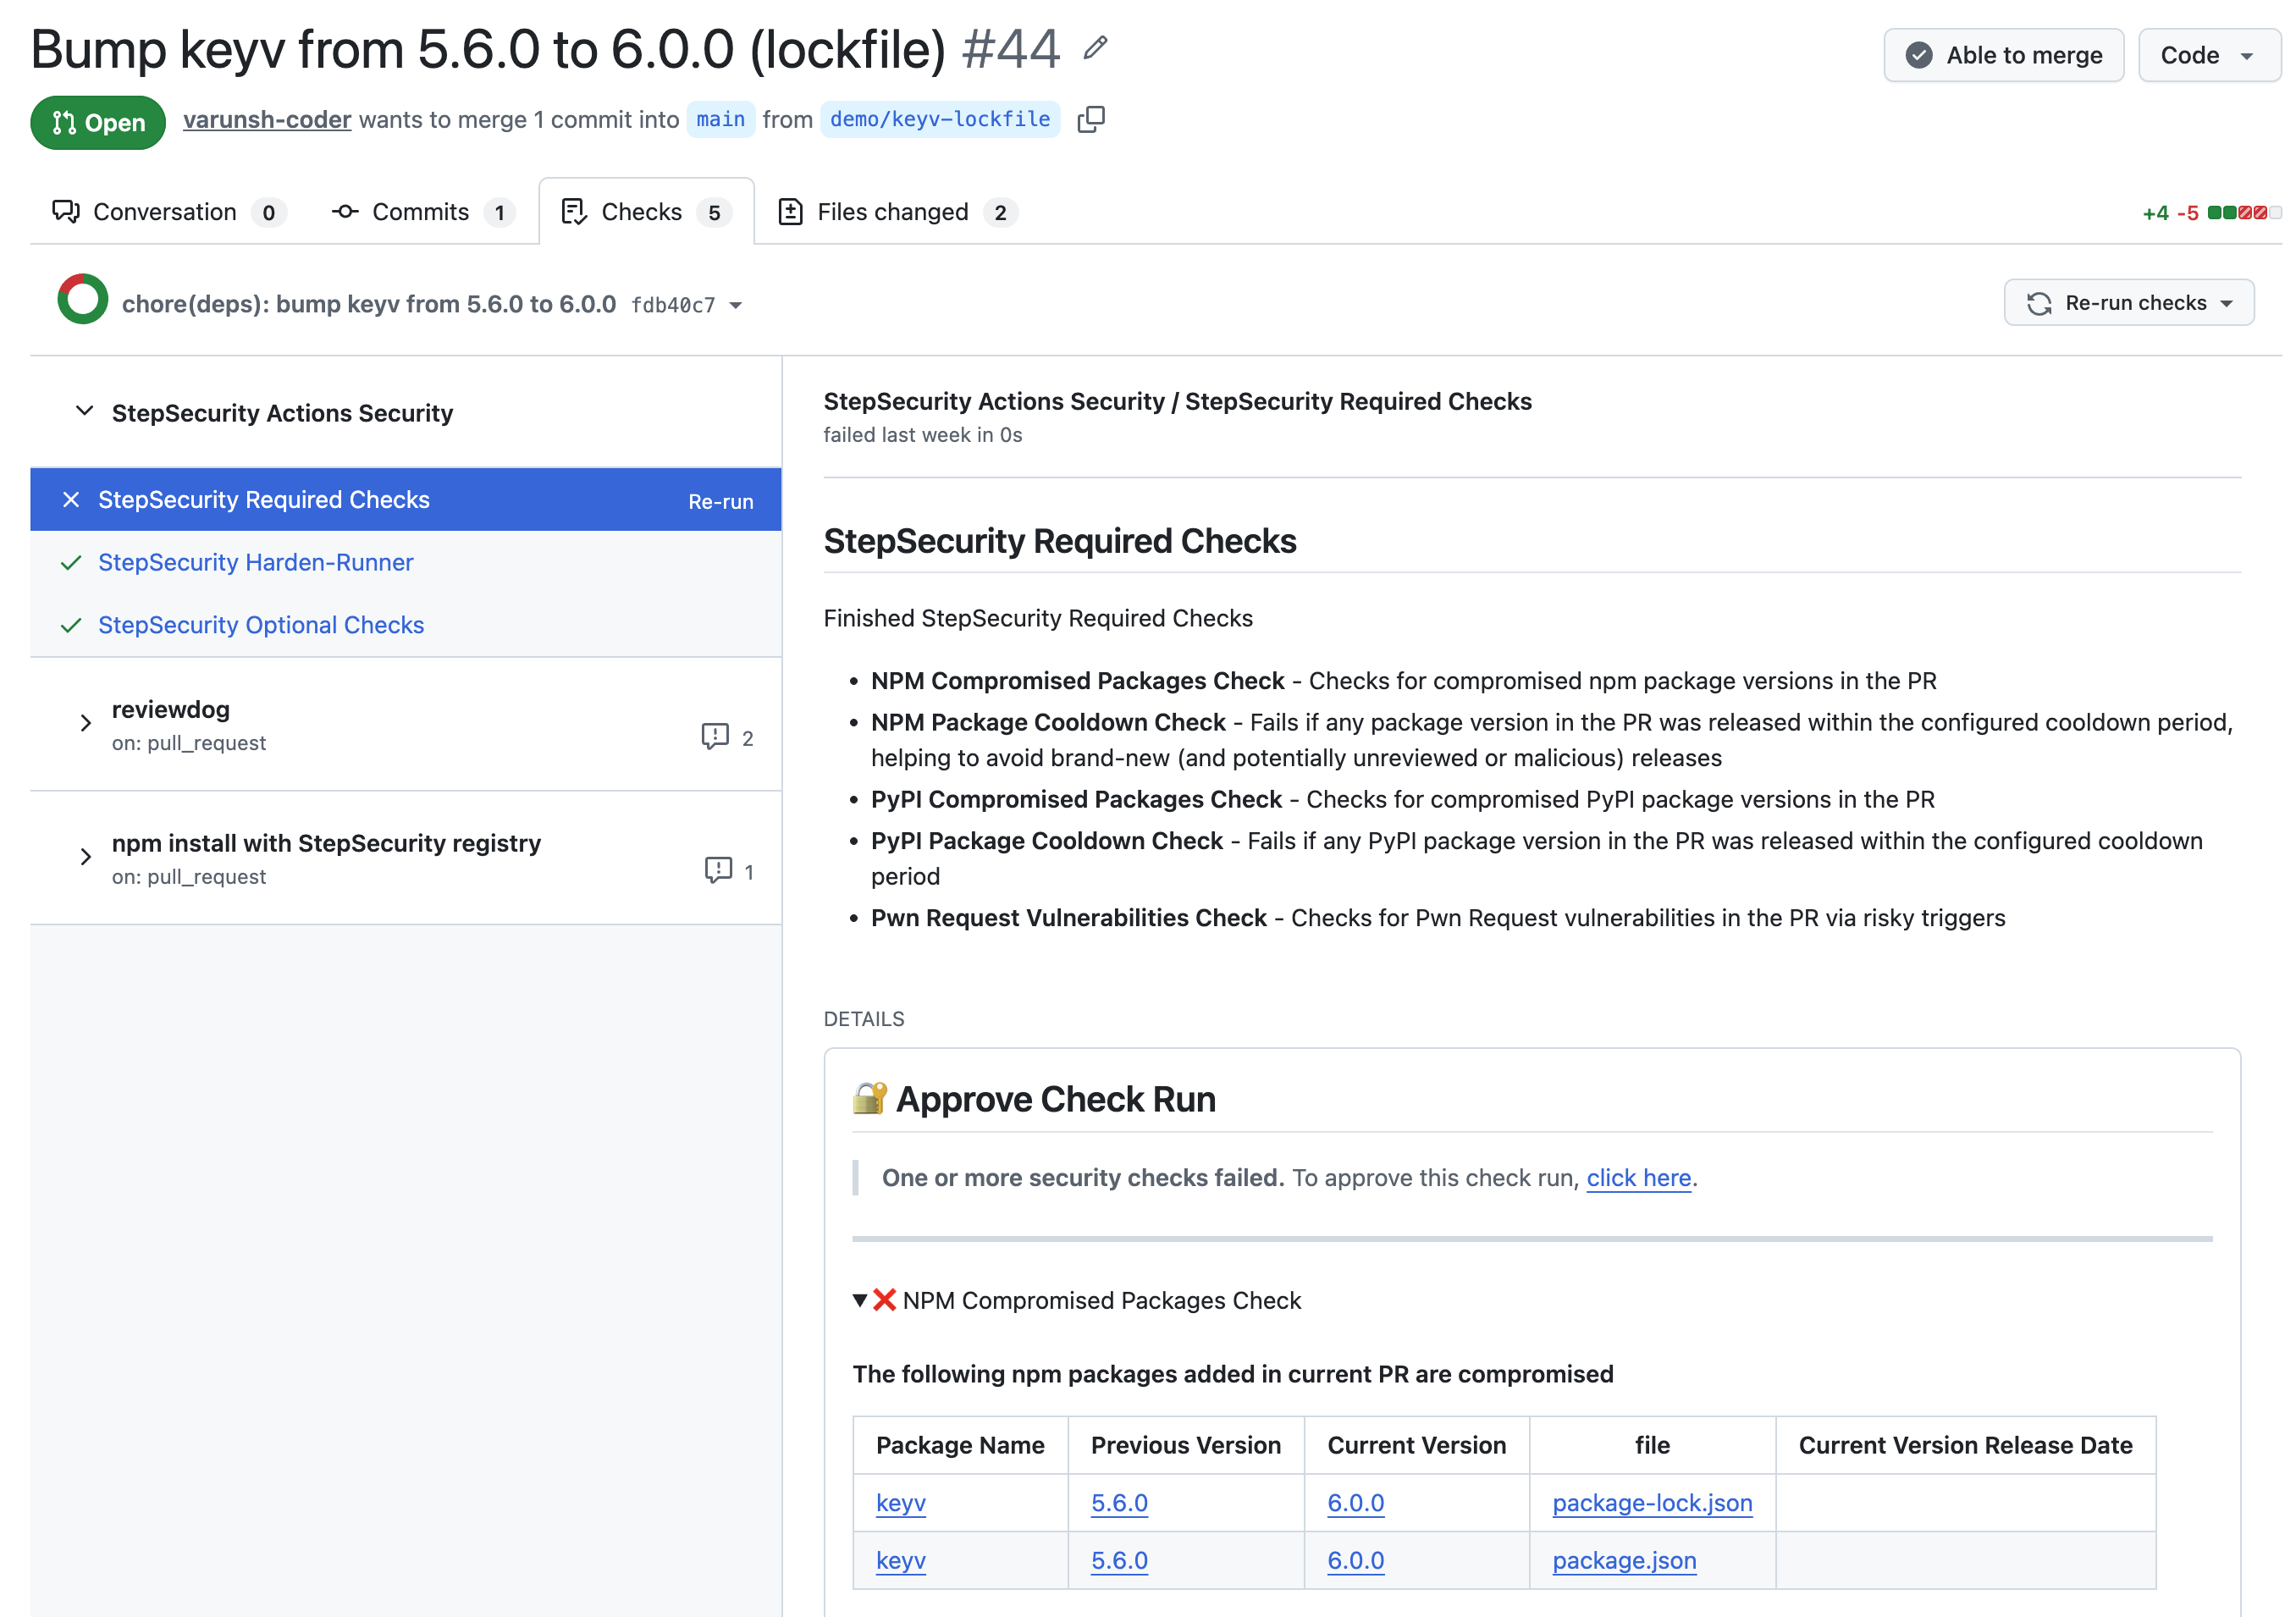Open the Code dropdown
Screen dimensions: 2296x1617
(2209, 55)
